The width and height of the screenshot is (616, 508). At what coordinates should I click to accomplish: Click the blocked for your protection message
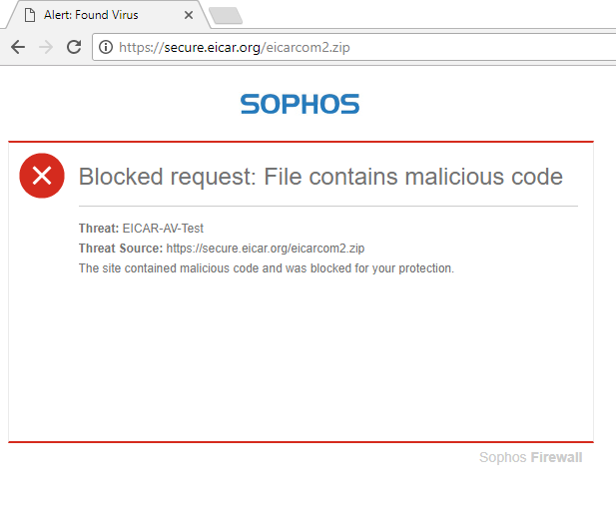coord(267,268)
